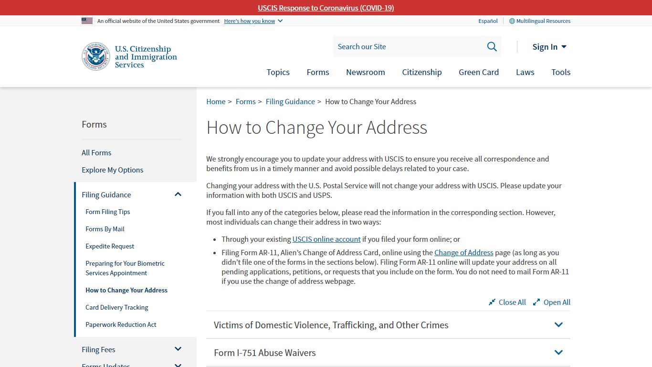The width and height of the screenshot is (652, 367).
Task: Expand 'Here's how you know' chevron
Action: [x=280, y=21]
